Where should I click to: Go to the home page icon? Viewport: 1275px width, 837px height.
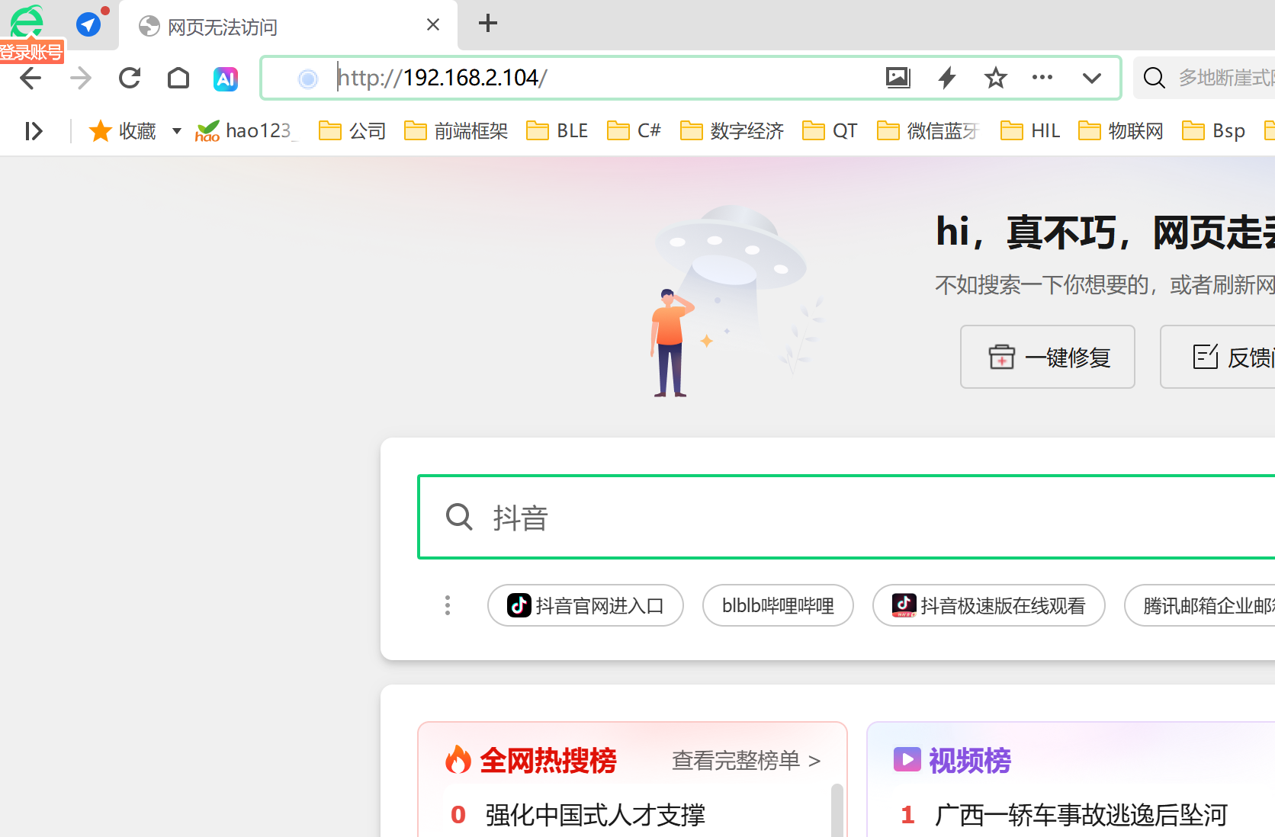(178, 78)
